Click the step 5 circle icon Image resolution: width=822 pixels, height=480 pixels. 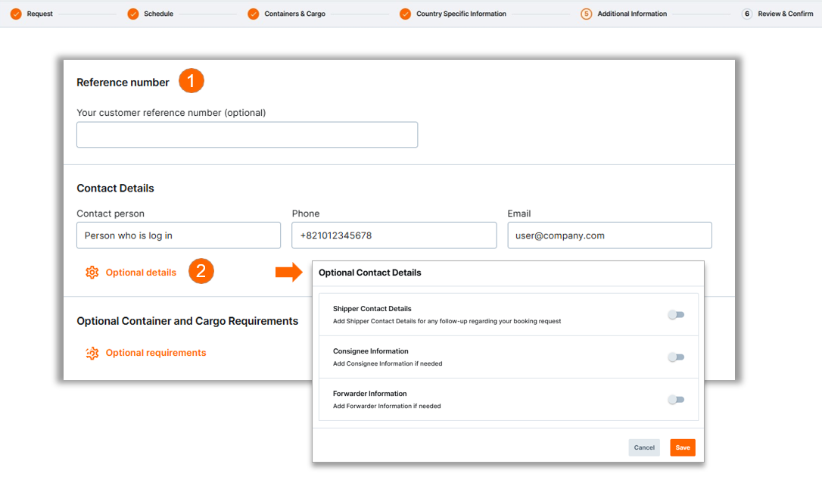pyautogui.click(x=586, y=14)
